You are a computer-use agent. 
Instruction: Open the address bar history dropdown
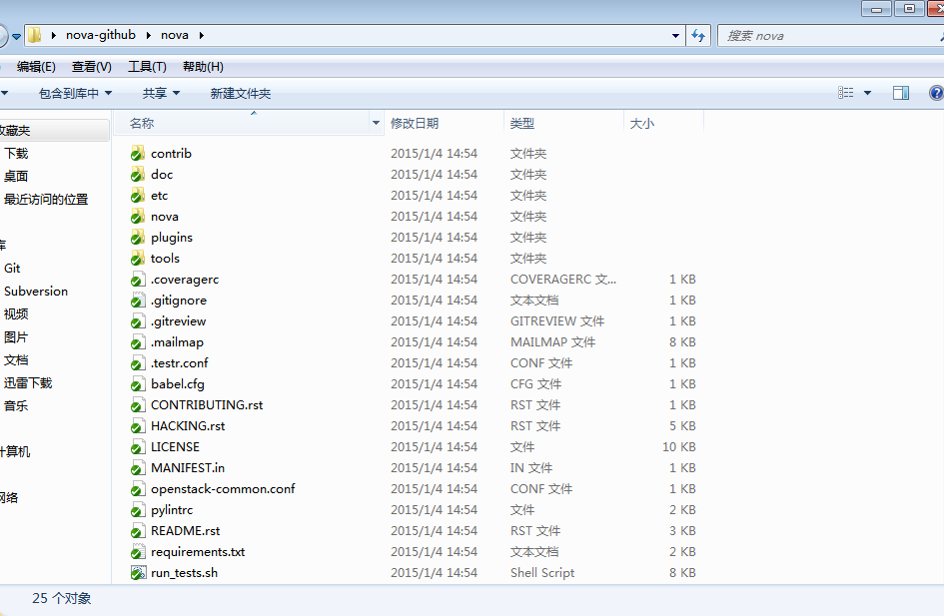675,36
